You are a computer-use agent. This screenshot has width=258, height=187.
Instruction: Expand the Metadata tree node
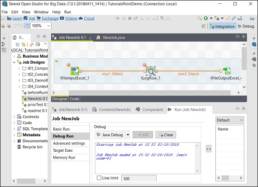pos(14,135)
